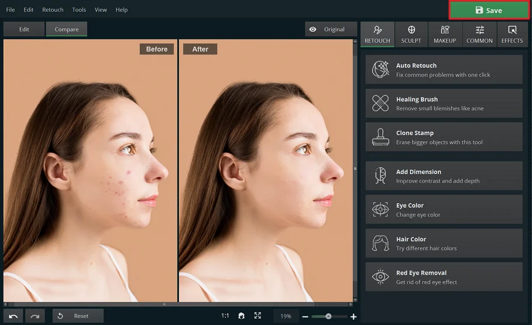
Task: Click the redo arrow button
Action: point(35,316)
